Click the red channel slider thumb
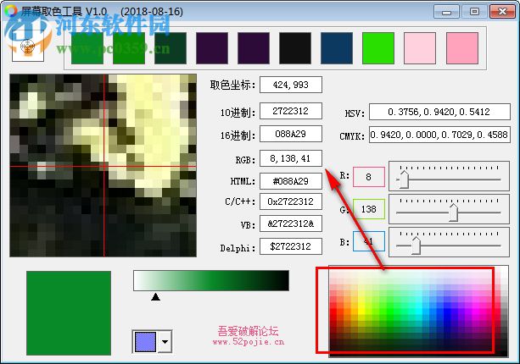The height and width of the screenshot is (364, 520). click(404, 179)
